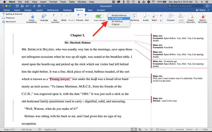Open the Design ribbon tab
This screenshot has width=212, height=132.
pyautogui.click(x=28, y=10)
